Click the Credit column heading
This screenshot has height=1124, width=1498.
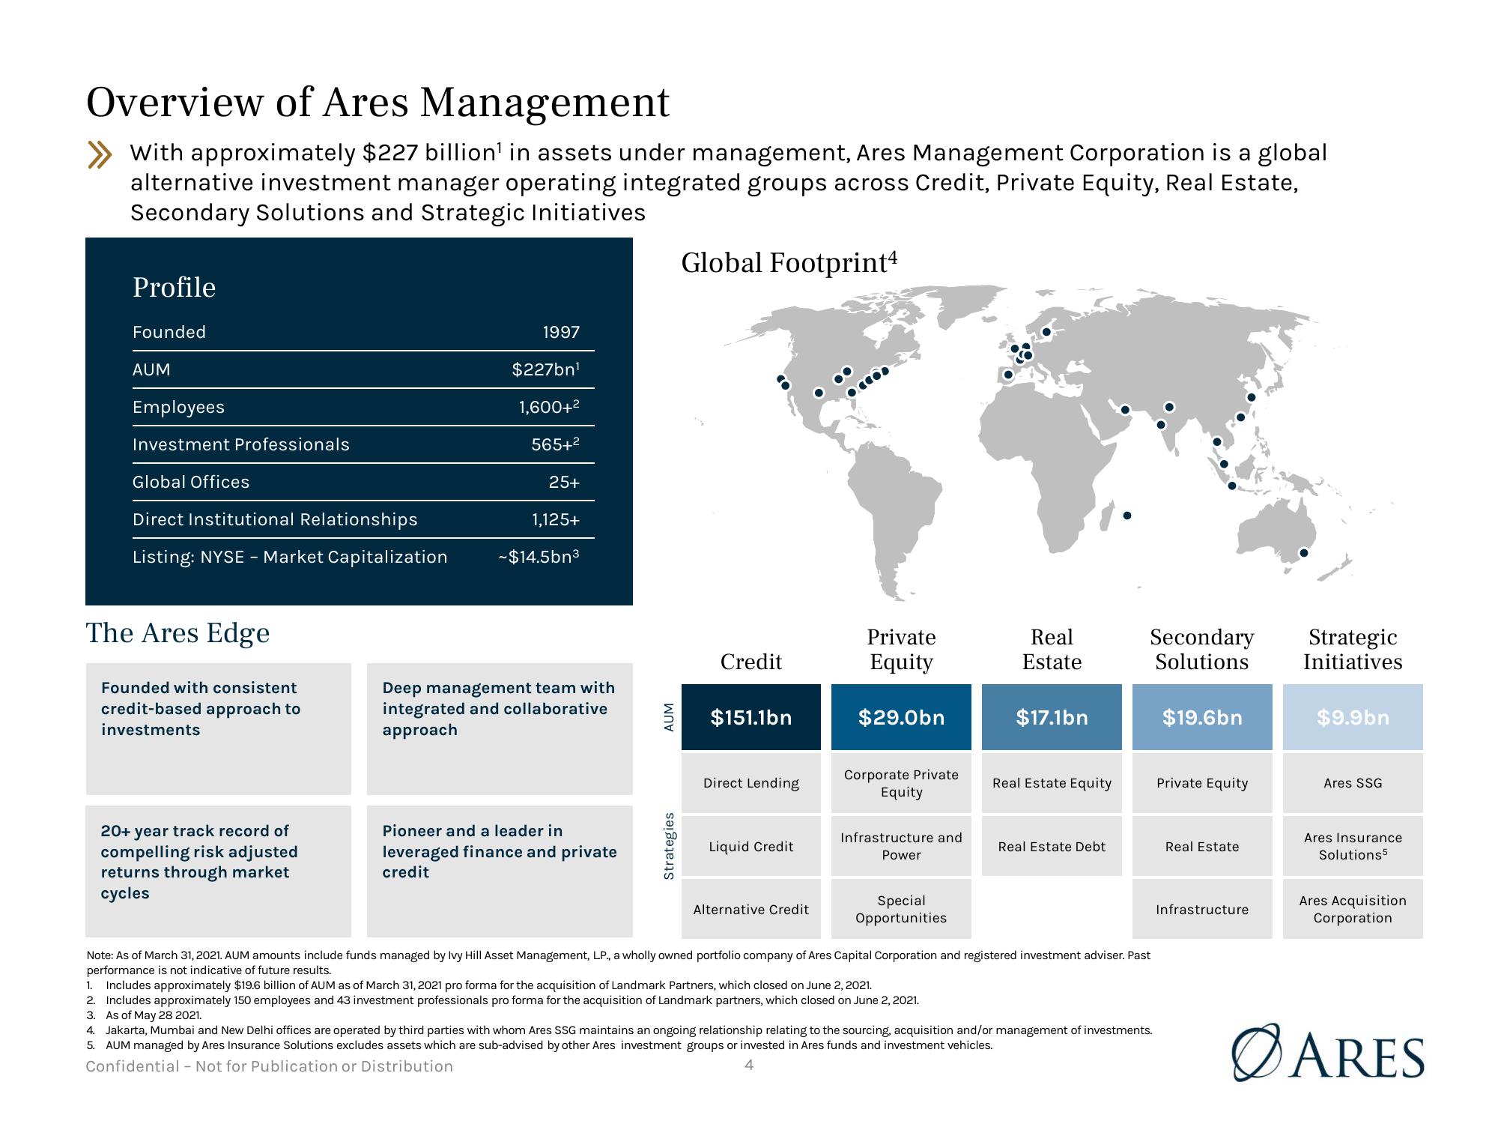point(751,662)
